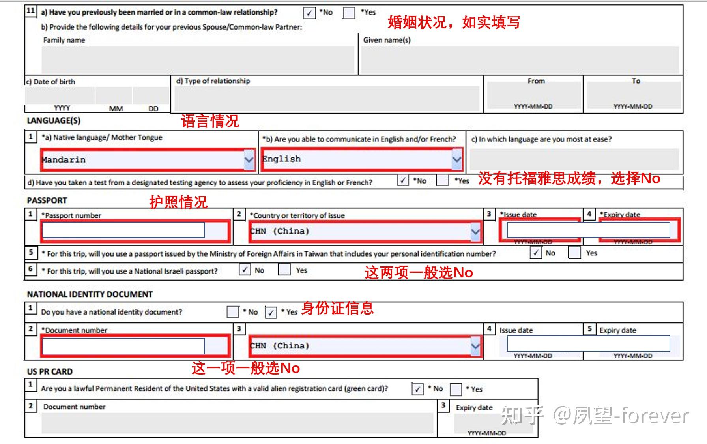This screenshot has width=707, height=444.
Task: Expand the passport Country of issue dropdown
Action: click(x=475, y=231)
